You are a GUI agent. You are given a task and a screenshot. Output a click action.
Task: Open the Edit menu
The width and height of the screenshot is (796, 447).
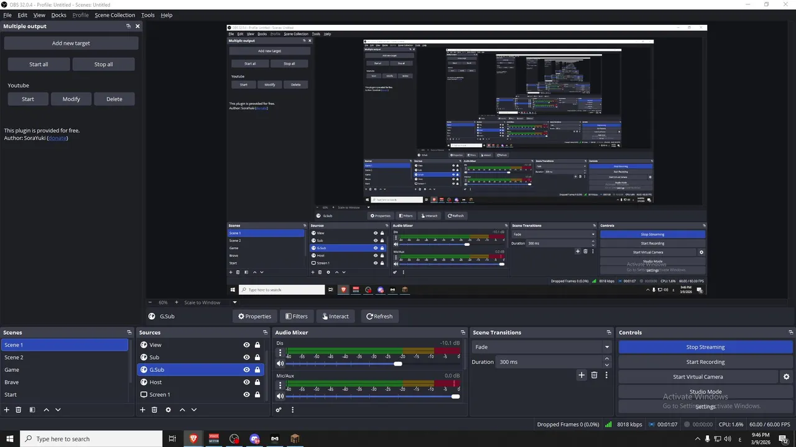22,15
